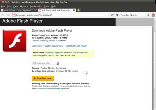Screen dimensions: 156x110
Task: Click the red Flash Player logo image
Action: [15, 40]
